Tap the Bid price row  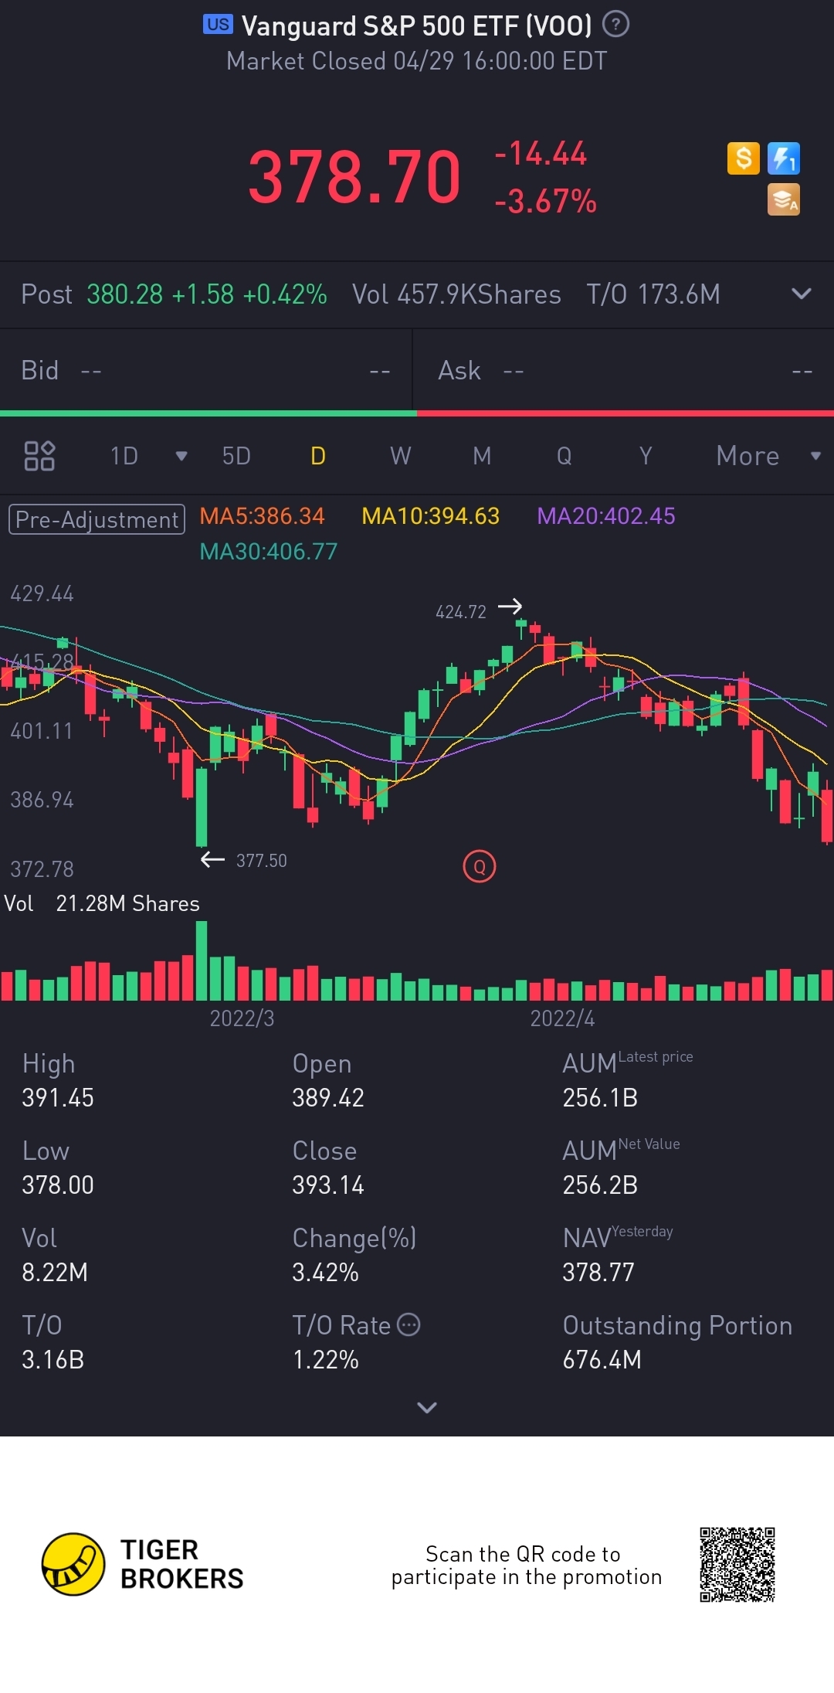coord(206,371)
